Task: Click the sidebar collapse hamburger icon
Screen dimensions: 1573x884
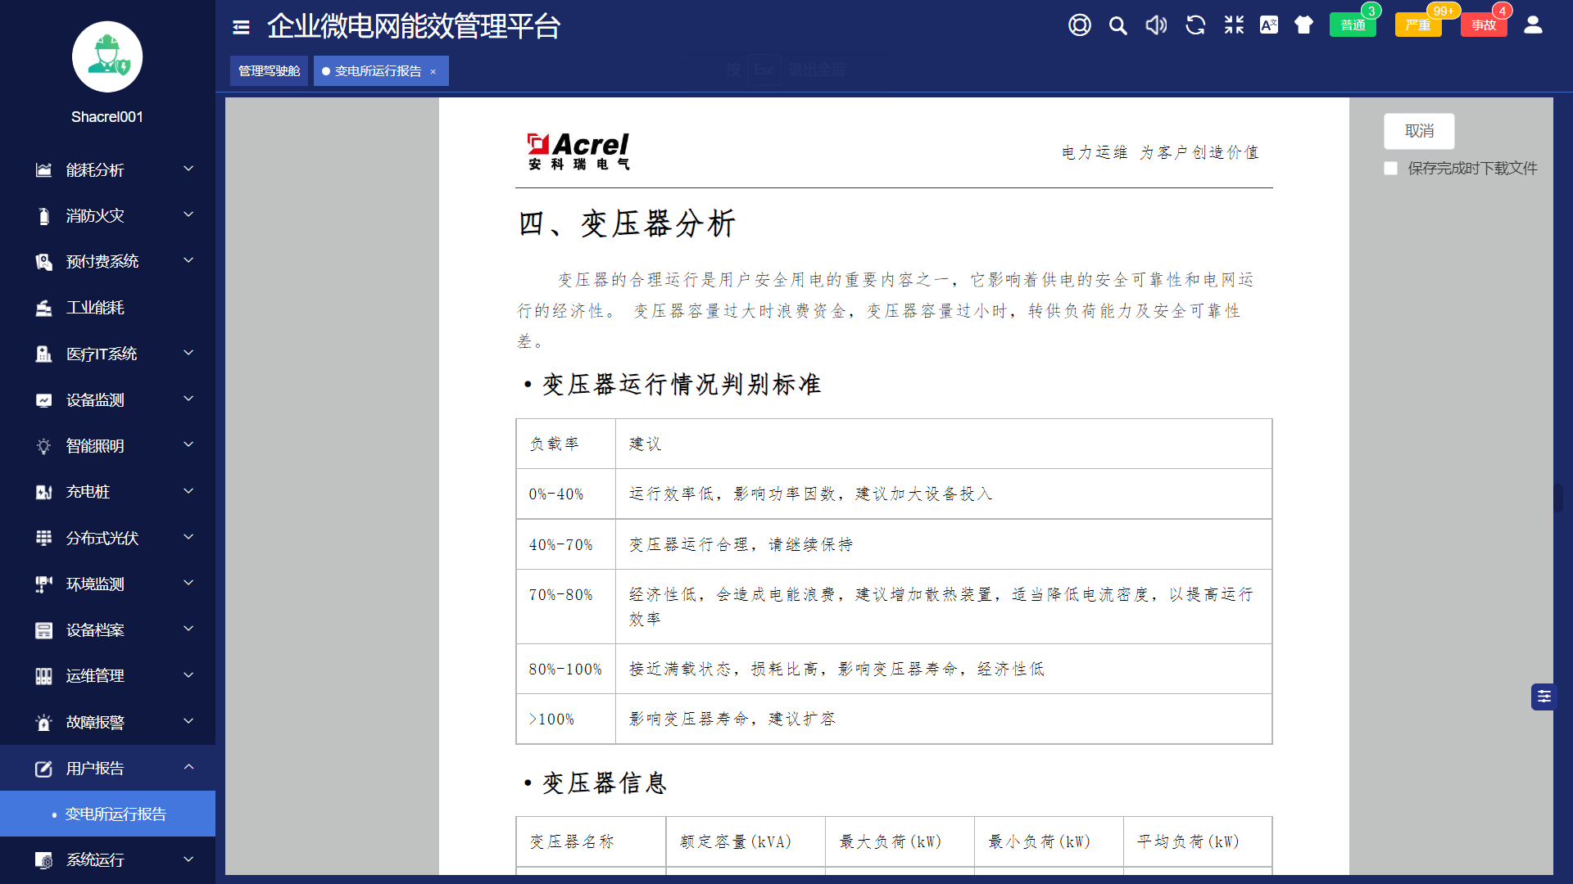Action: tap(241, 27)
